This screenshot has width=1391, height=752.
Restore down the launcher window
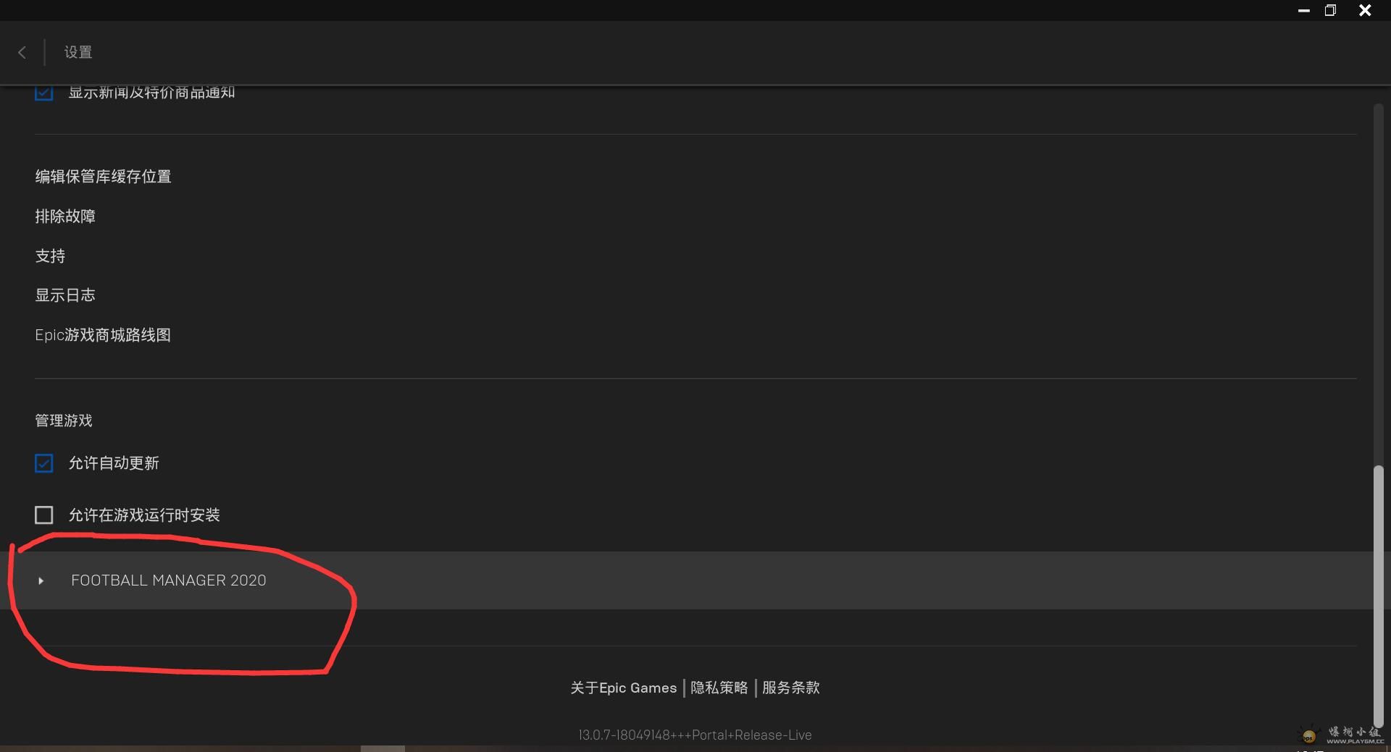pos(1330,10)
